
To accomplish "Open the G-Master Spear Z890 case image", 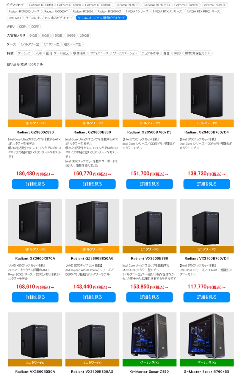I will click(x=149, y=336).
